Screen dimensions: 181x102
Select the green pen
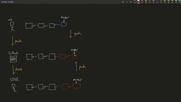pyautogui.click(x=161, y=1)
